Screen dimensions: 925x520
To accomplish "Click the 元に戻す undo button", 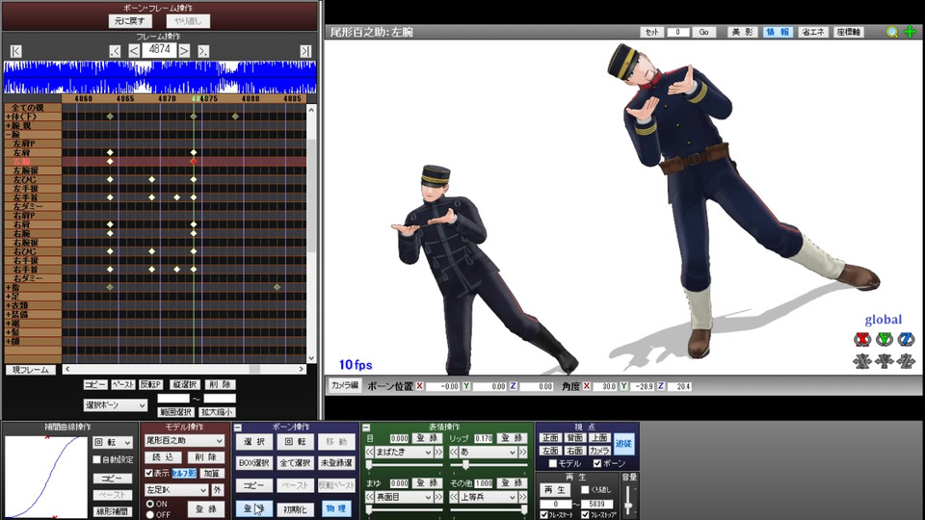I will [x=130, y=20].
